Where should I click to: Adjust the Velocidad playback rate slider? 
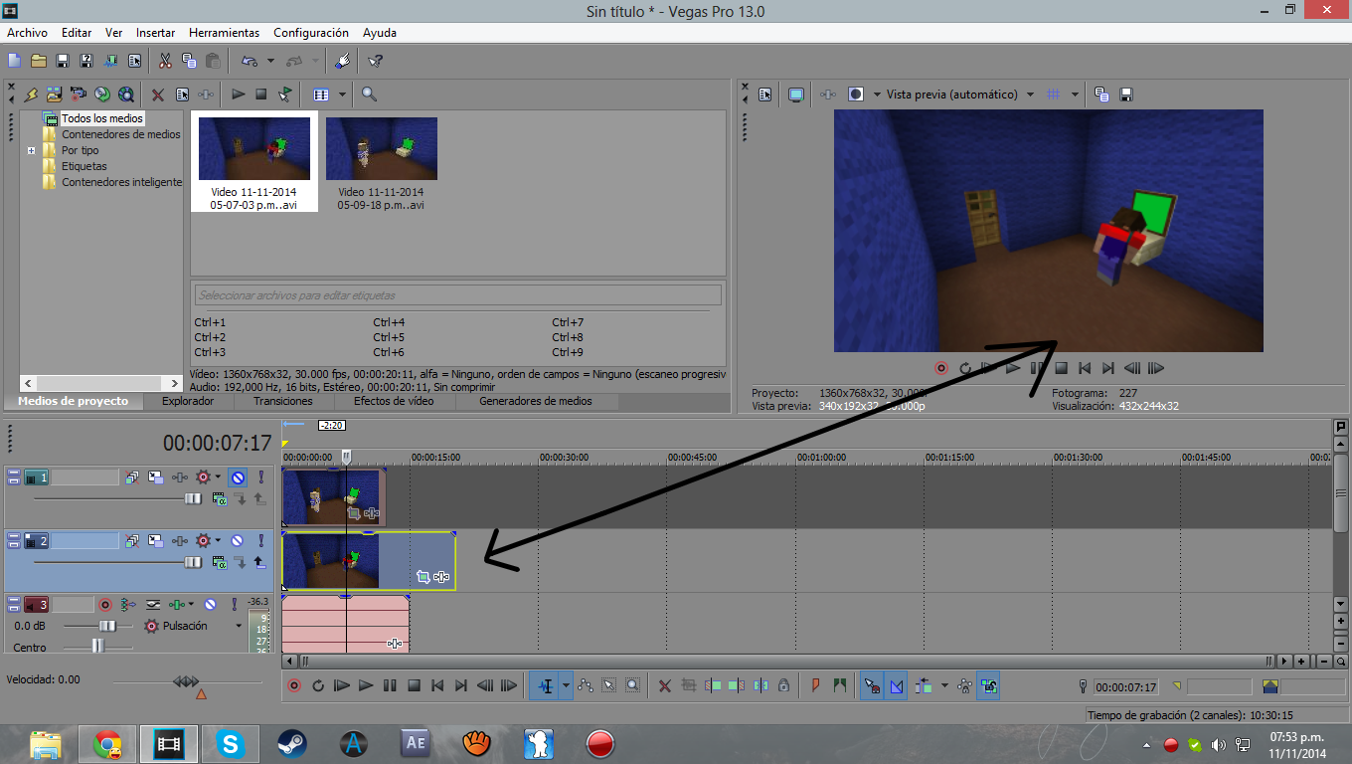tap(186, 681)
